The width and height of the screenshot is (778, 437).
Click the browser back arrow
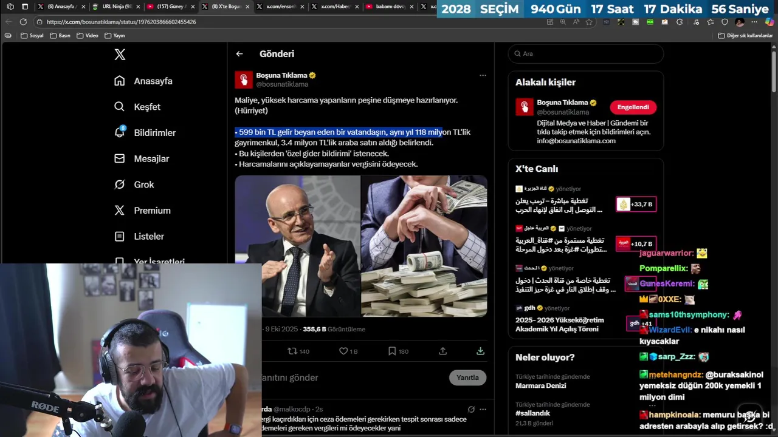[x=9, y=21]
